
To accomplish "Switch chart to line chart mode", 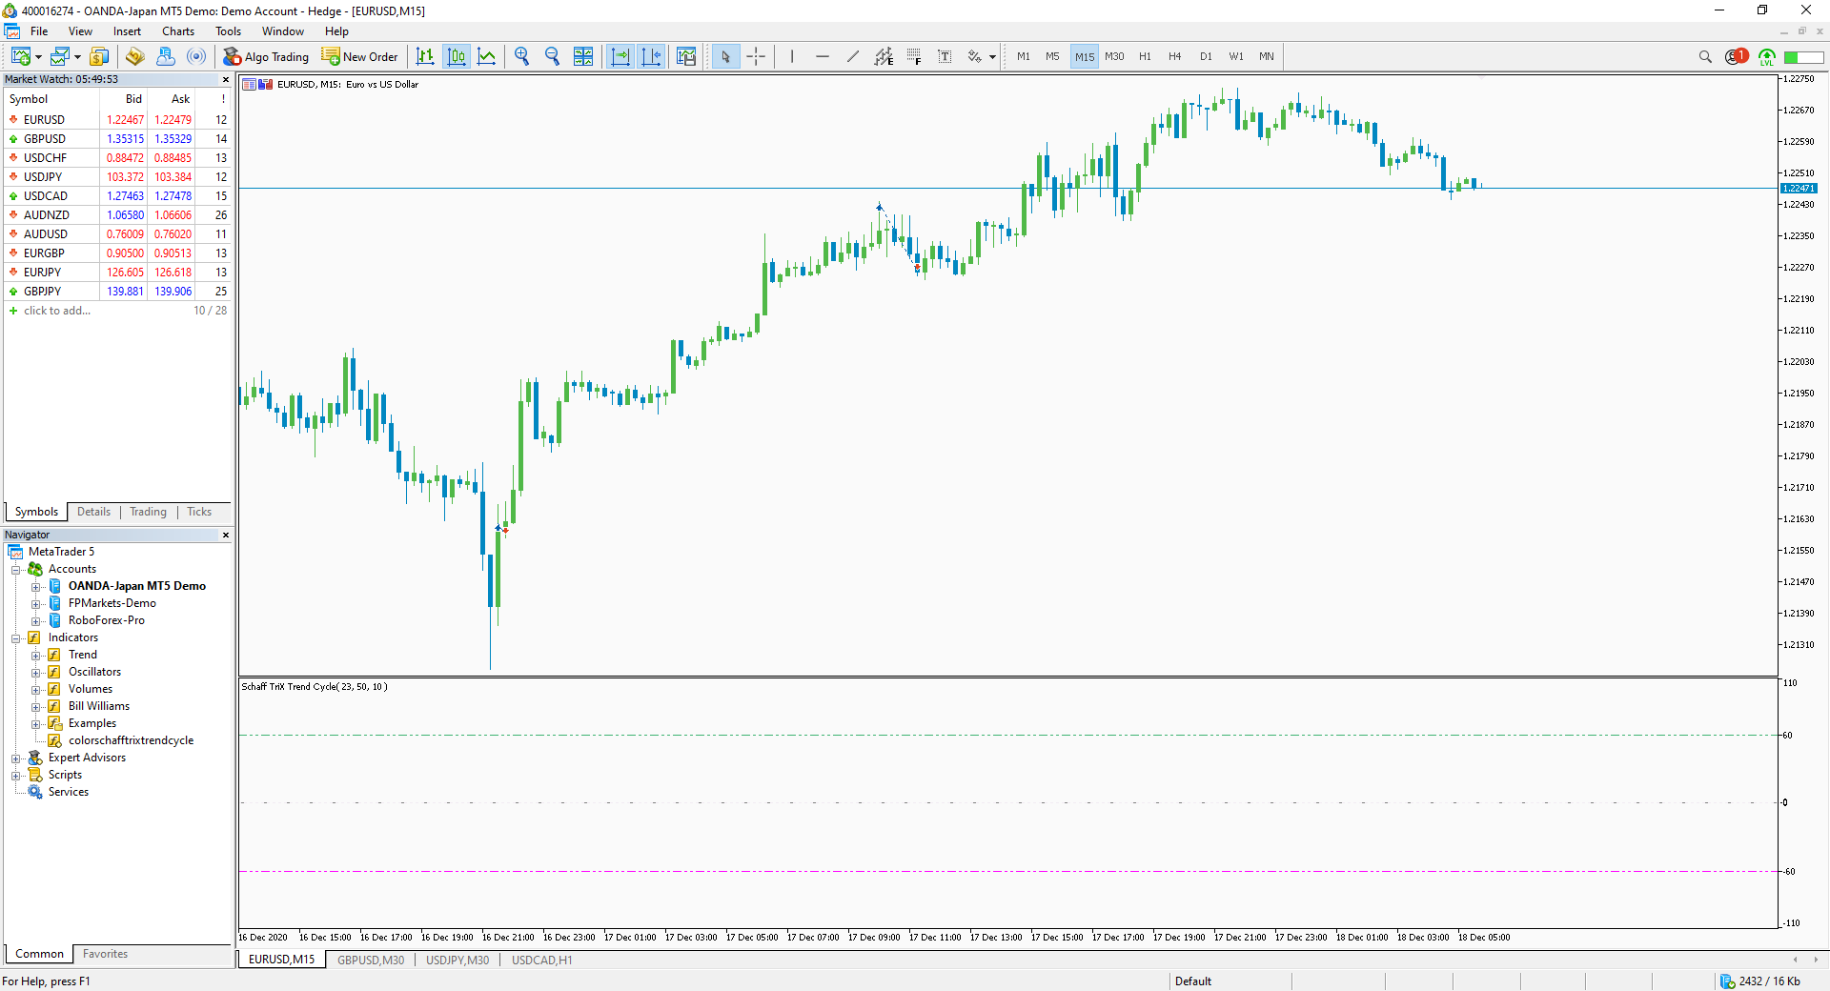I will pyautogui.click(x=487, y=56).
